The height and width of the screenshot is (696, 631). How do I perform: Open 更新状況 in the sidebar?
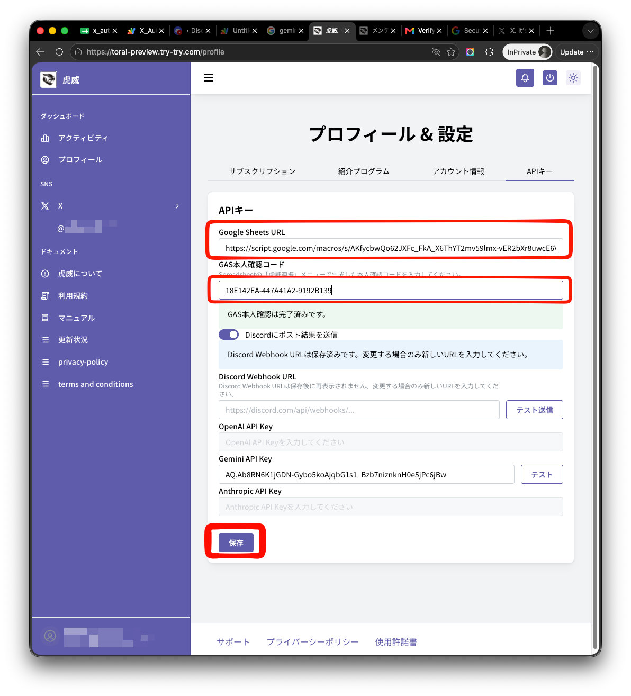pyautogui.click(x=73, y=340)
